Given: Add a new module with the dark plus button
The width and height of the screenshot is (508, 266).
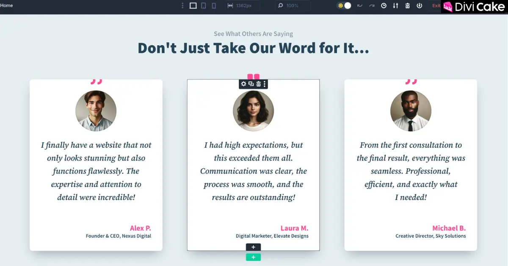Looking at the screenshot, I should pyautogui.click(x=253, y=247).
